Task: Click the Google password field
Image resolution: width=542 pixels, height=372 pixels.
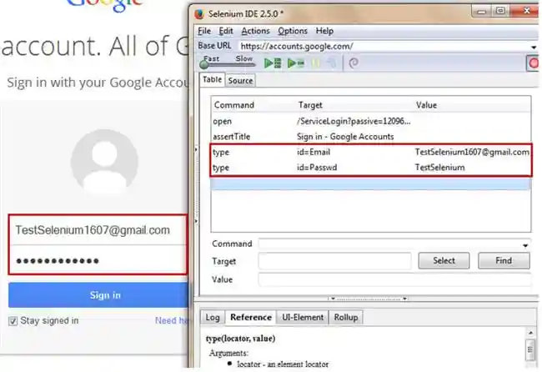Action: coord(98,260)
